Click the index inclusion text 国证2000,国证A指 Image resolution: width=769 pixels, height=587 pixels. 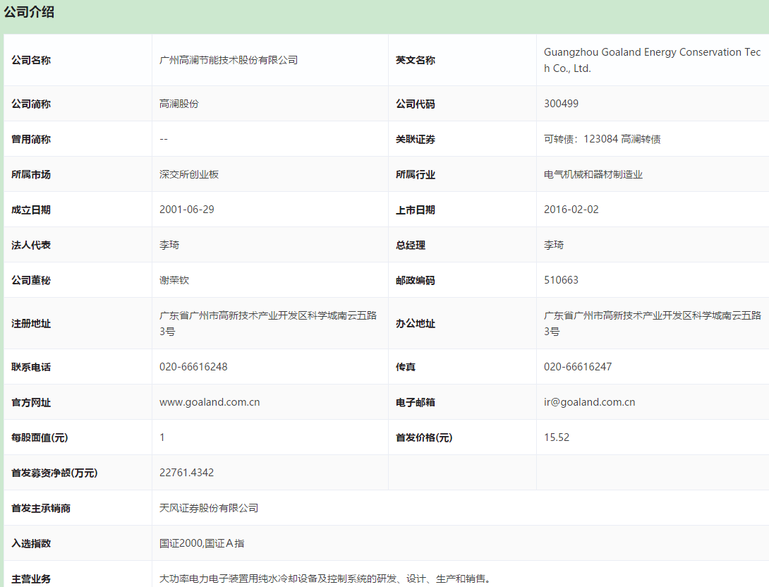pyautogui.click(x=202, y=543)
